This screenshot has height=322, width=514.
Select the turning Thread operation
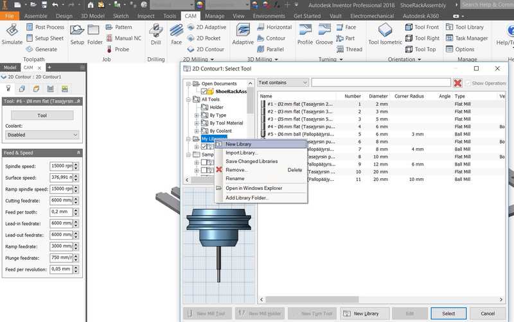click(x=350, y=49)
